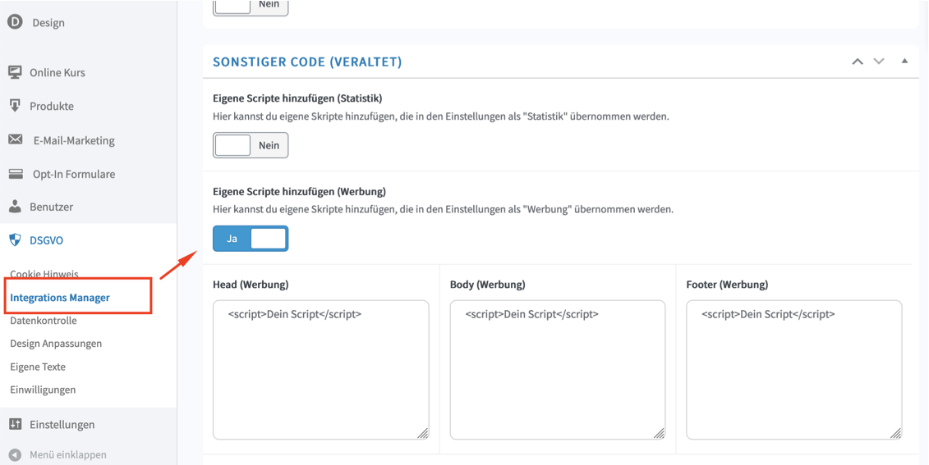
Task: Move Sonstiger Code section down with chevron
Action: [879, 62]
